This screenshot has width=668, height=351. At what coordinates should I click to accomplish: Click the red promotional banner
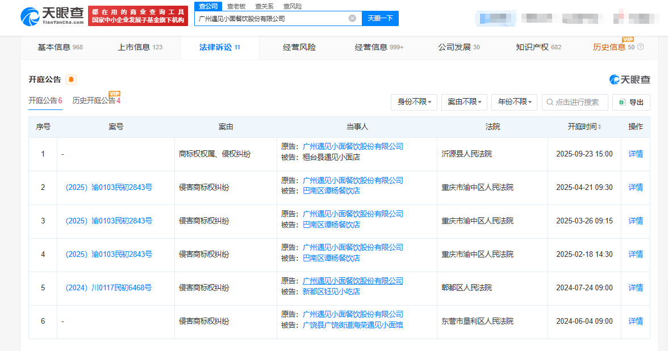click(138, 16)
